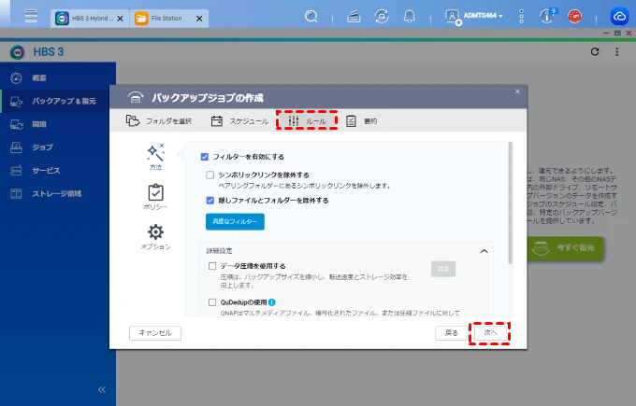
Task: Open the info icon with badge 9
Action: point(547,16)
